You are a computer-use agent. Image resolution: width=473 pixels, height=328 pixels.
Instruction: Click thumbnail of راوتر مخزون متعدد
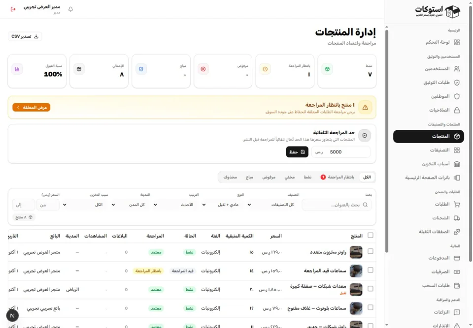tap(356, 252)
